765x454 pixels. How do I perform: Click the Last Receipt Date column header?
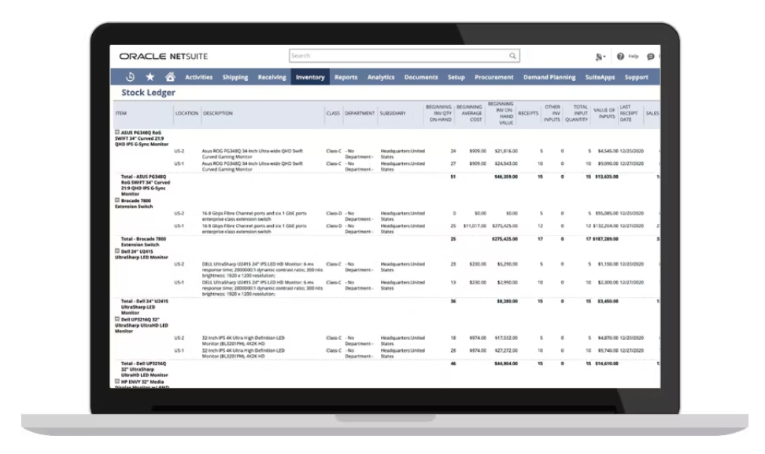(x=629, y=113)
